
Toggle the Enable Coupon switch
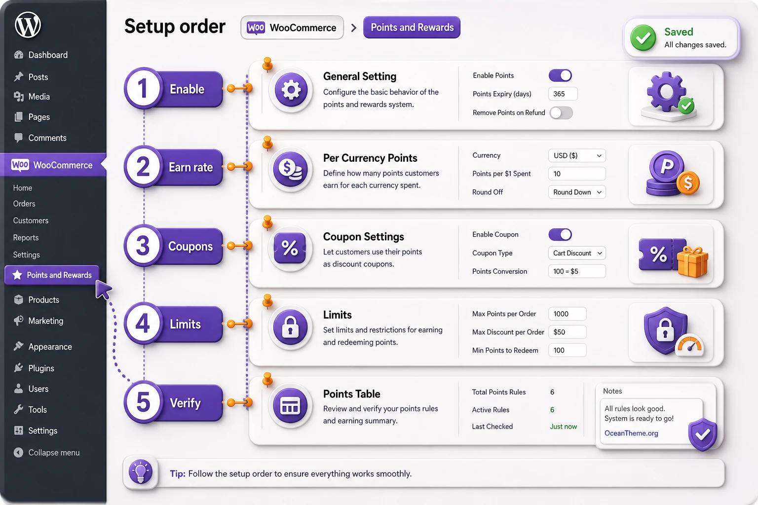560,235
